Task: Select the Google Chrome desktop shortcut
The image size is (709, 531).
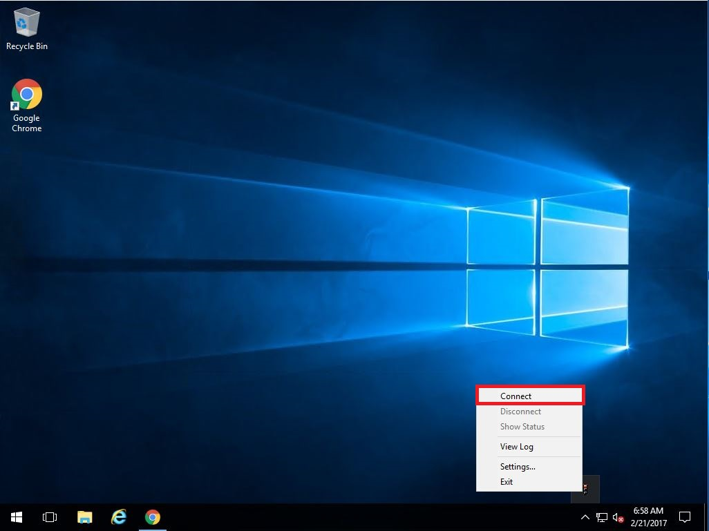Action: [27, 106]
